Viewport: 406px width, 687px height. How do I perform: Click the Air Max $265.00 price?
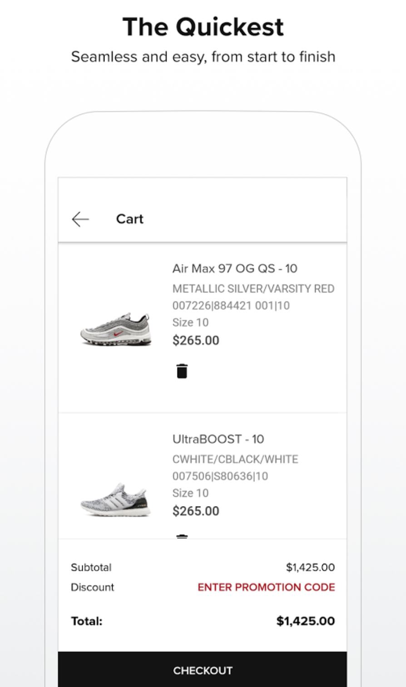point(196,340)
